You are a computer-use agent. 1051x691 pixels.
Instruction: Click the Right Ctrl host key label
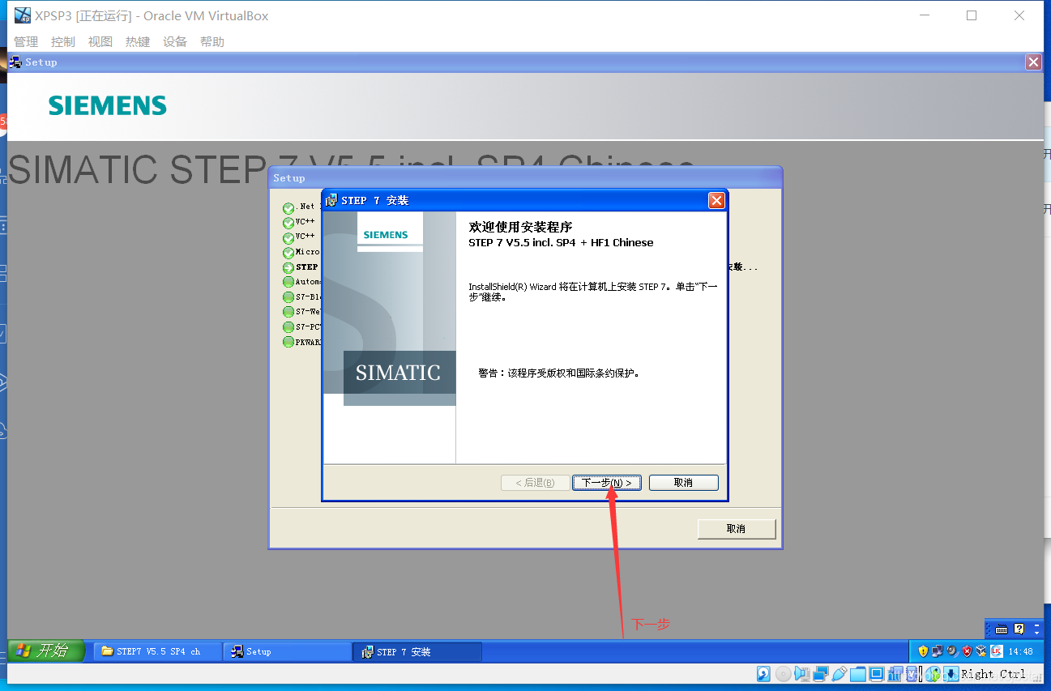[994, 674]
